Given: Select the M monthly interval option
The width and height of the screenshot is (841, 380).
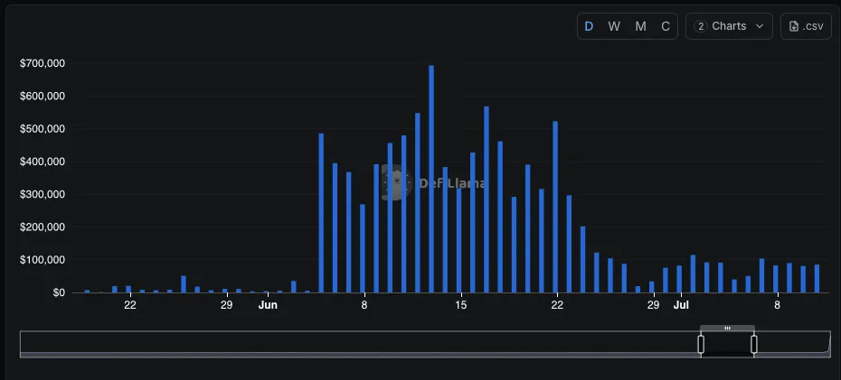Looking at the screenshot, I should pos(640,26).
